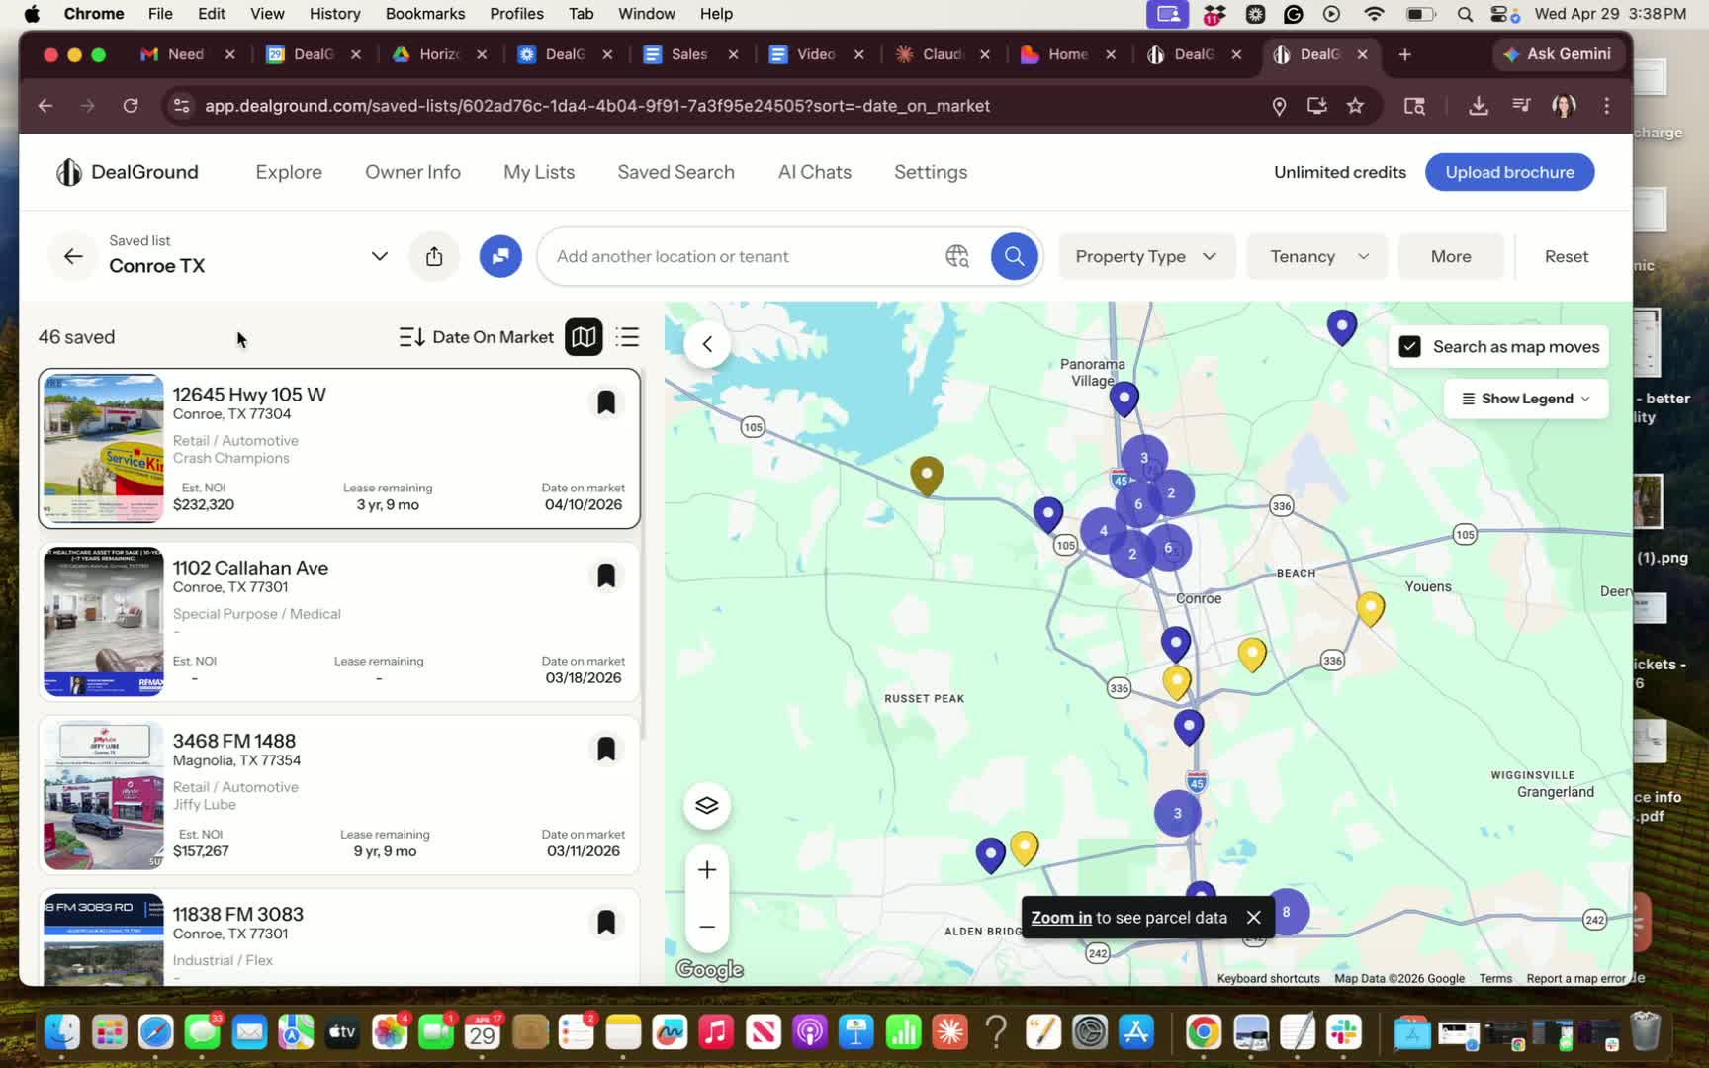This screenshot has width=1709, height=1068.
Task: Open Chrome downloads icon
Action: 1478,106
